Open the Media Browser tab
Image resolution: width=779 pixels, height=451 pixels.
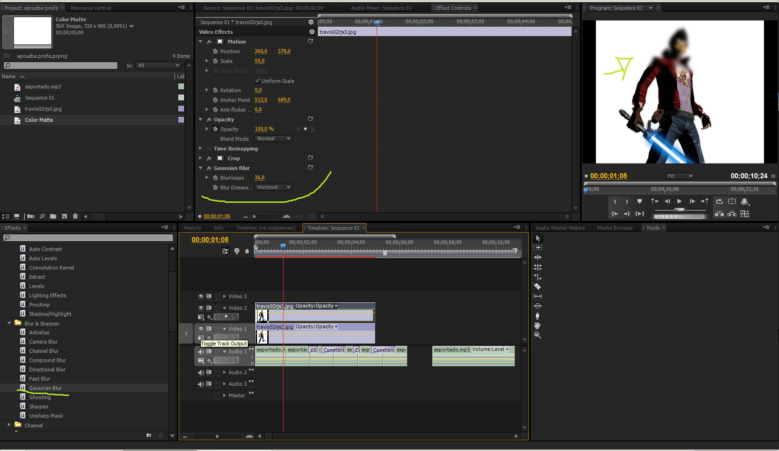click(x=615, y=228)
